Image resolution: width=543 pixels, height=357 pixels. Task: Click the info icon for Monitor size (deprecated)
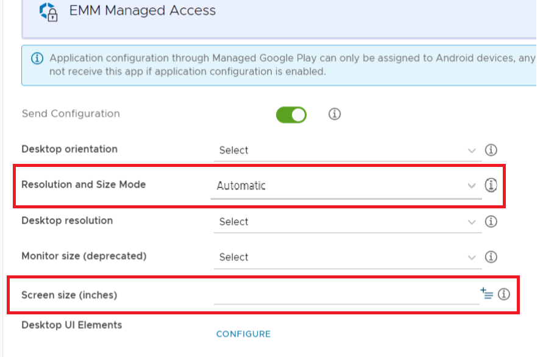coord(491,256)
